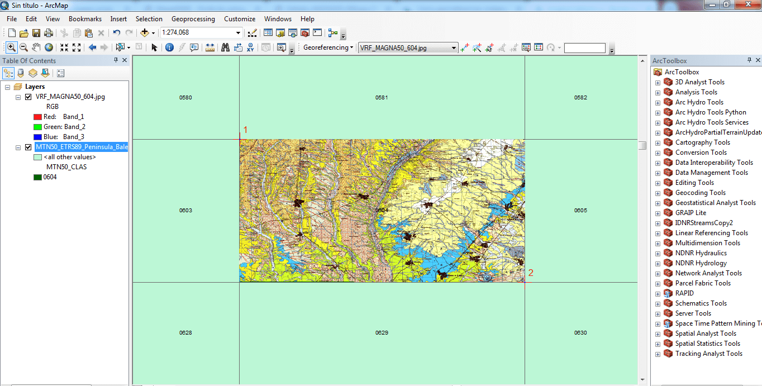
Task: Open the Customize menu
Action: (240, 19)
